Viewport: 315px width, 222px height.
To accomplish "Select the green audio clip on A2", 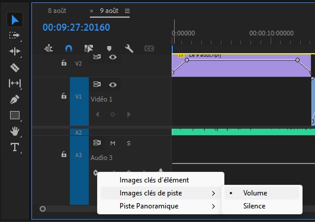I will 243,132.
